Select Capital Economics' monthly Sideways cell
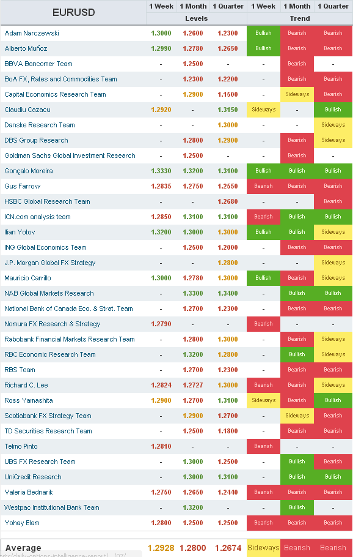This screenshot has height=557, width=353. (x=297, y=94)
